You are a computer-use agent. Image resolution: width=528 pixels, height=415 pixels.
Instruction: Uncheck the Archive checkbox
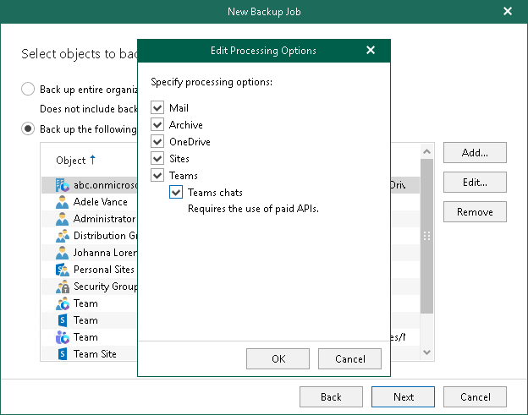[x=157, y=125]
